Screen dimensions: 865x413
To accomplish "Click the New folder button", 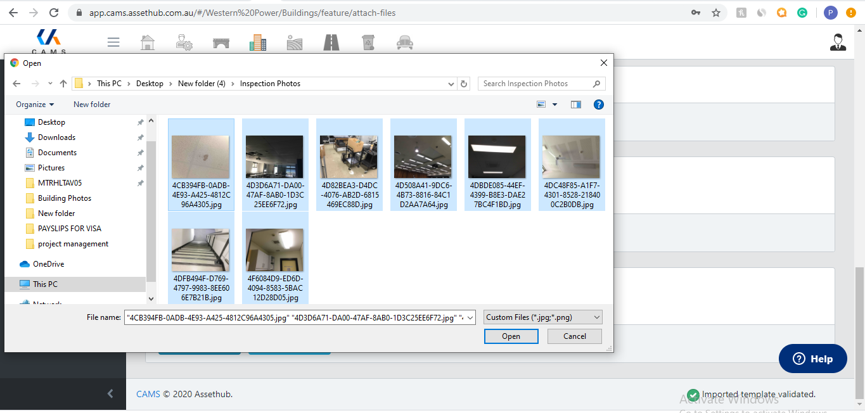I will click(x=92, y=105).
